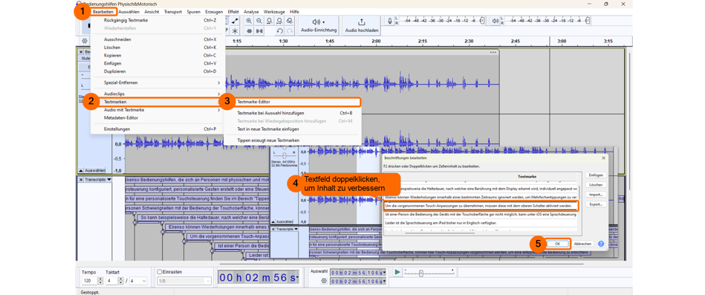Viewport: 705px width, 295px height.
Task: Click the audio clip three-dots menu handle
Action: 494,52
